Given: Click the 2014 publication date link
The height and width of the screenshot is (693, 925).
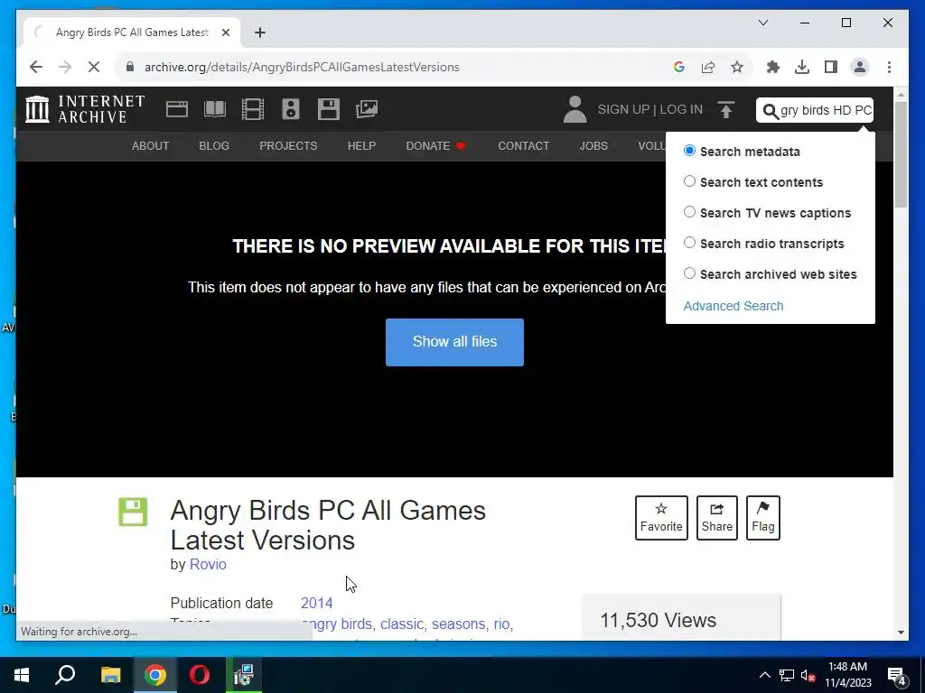Looking at the screenshot, I should coord(317,603).
